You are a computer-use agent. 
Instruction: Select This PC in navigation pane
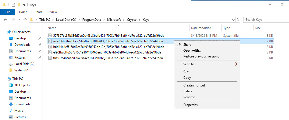17,79
